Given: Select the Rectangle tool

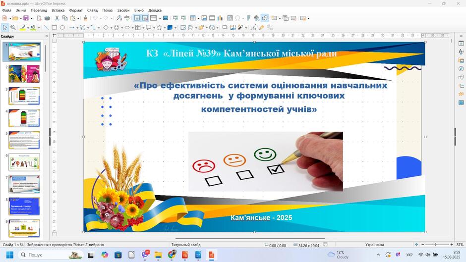Looking at the screenshot, I should [x=54, y=27].
